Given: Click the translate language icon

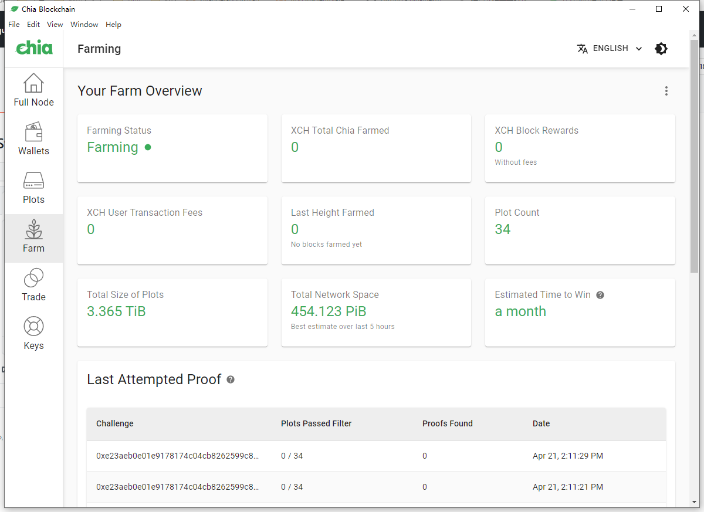Looking at the screenshot, I should point(582,49).
